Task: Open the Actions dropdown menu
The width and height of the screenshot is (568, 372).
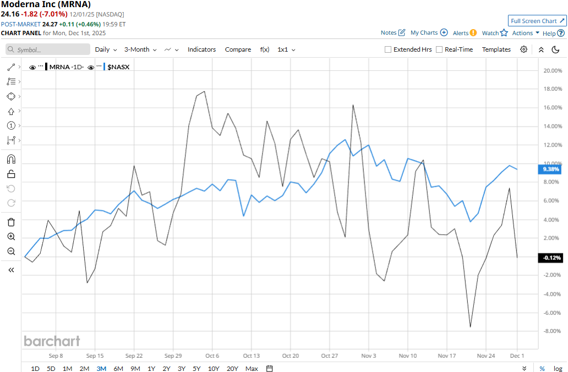Action: (x=526, y=33)
